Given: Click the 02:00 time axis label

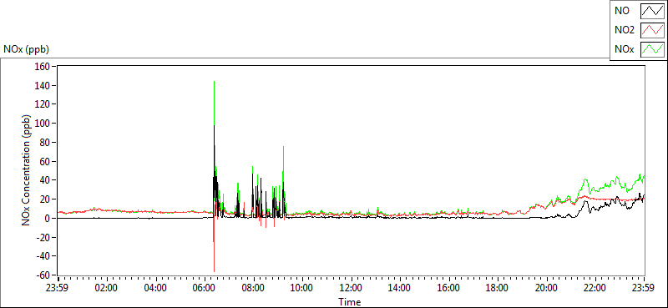Looking at the screenshot, I should (106, 287).
